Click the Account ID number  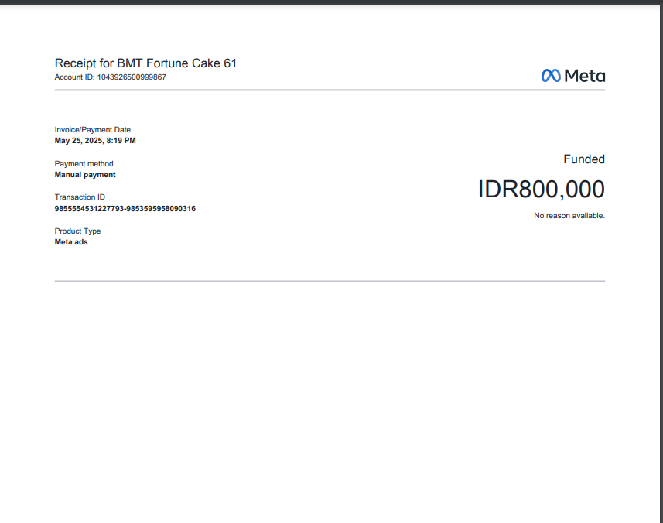[x=131, y=77]
